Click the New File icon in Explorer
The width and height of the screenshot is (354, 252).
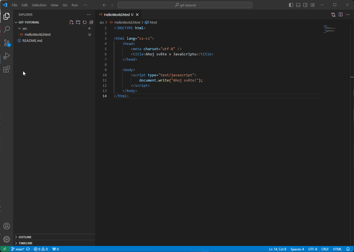point(72,22)
